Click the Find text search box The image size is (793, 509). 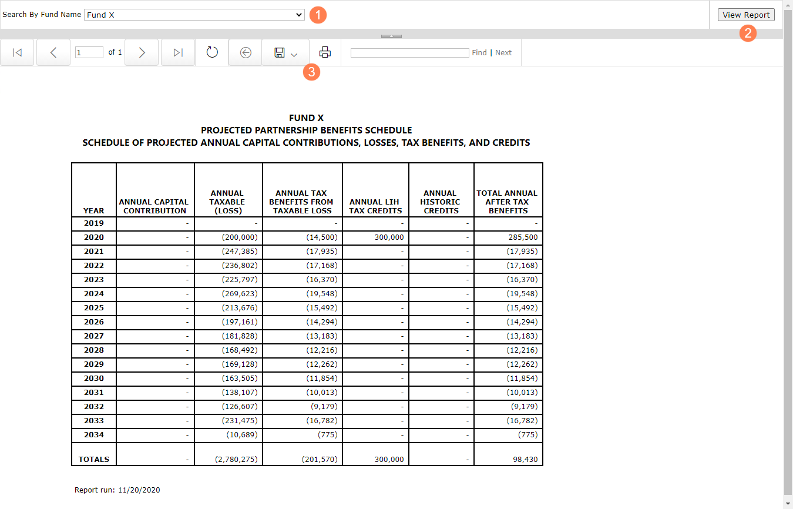pyautogui.click(x=409, y=53)
